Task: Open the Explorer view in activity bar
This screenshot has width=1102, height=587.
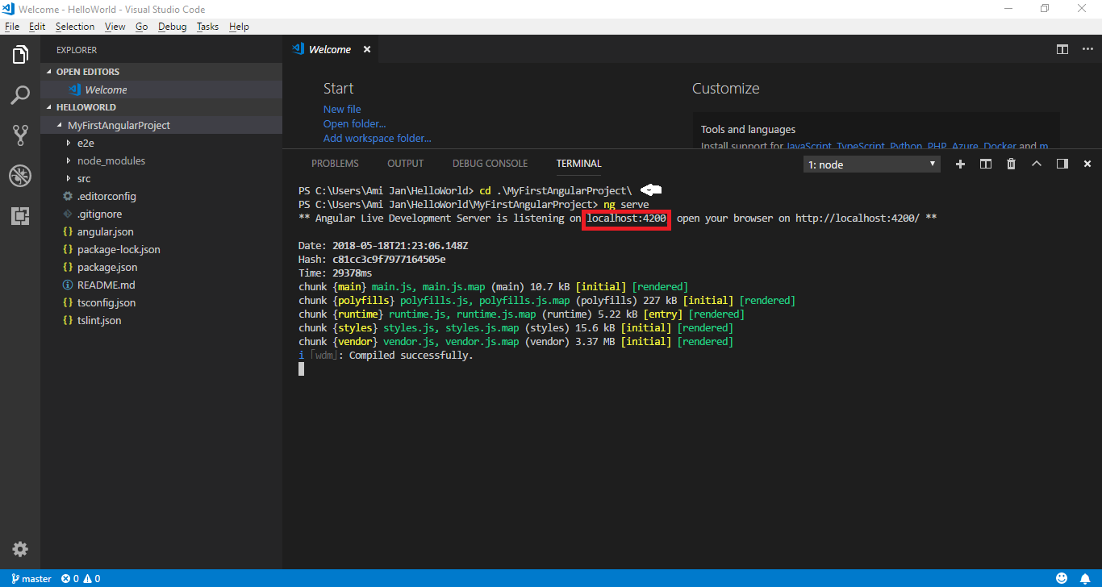Action: pyautogui.click(x=20, y=55)
